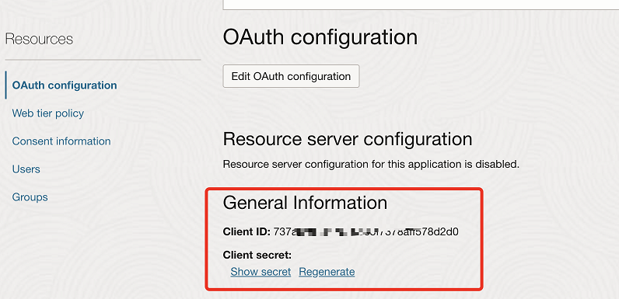
Task: Go to the Groups resource page
Action: (30, 197)
